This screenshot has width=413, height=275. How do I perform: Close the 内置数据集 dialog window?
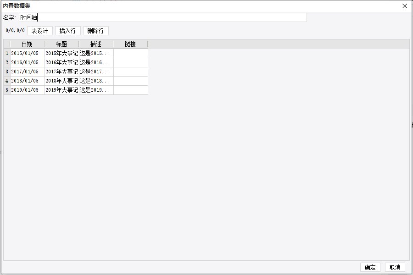coord(405,6)
